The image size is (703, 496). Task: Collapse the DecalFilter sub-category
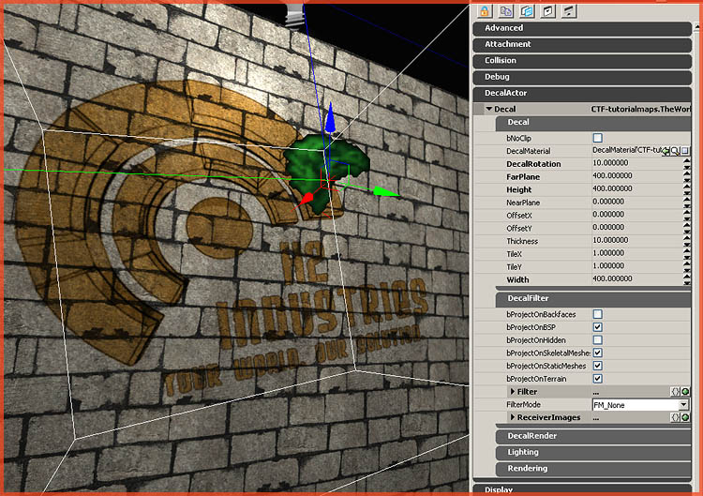pos(593,299)
